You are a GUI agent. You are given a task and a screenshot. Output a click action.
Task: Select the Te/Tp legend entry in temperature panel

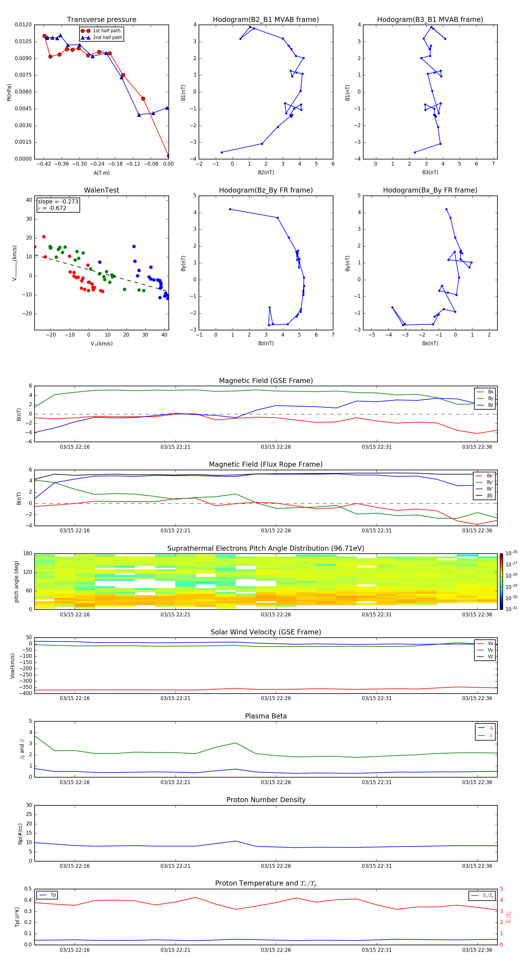tap(482, 896)
